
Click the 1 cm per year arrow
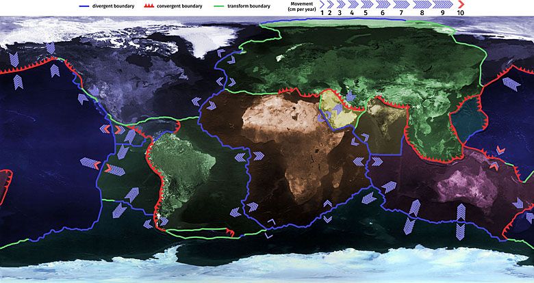point(322,4)
